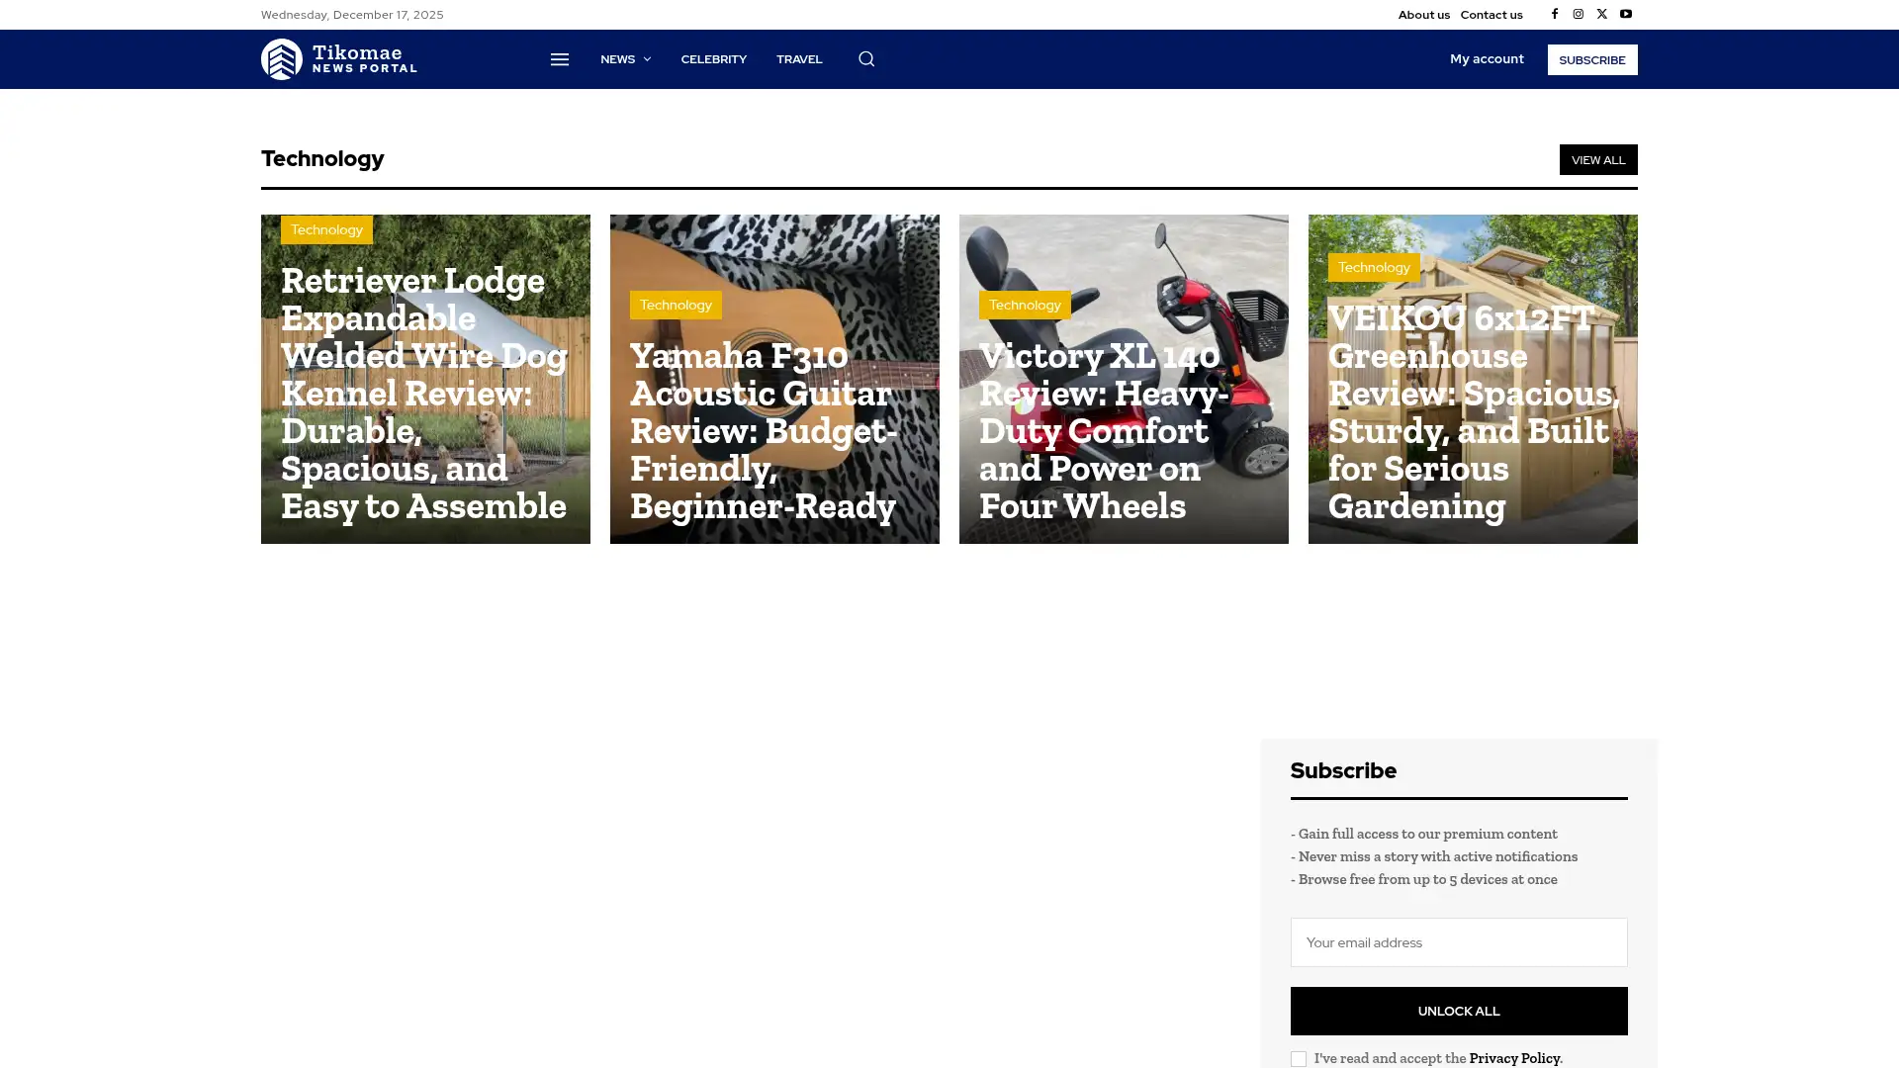Open the Instagram icon in the top bar

[1578, 14]
